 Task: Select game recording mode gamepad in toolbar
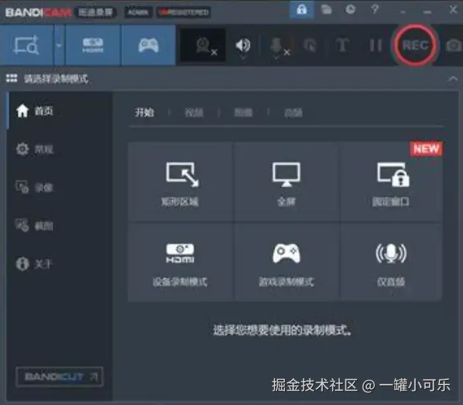[148, 45]
